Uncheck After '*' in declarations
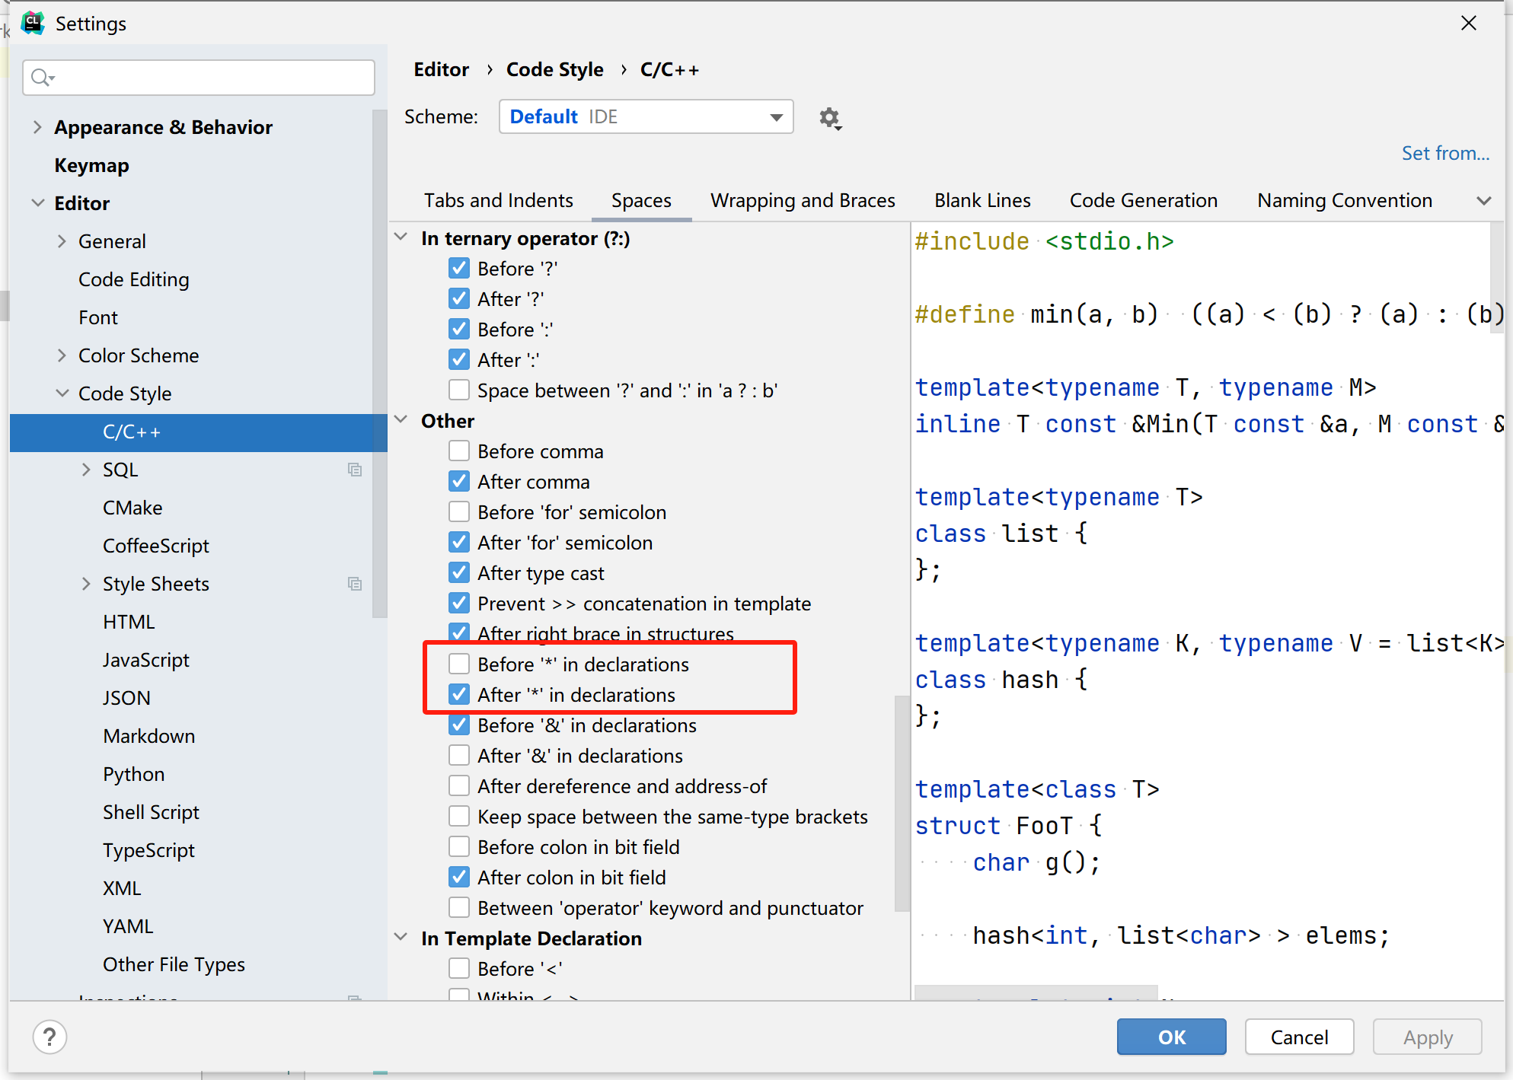This screenshot has width=1513, height=1080. pyautogui.click(x=459, y=694)
